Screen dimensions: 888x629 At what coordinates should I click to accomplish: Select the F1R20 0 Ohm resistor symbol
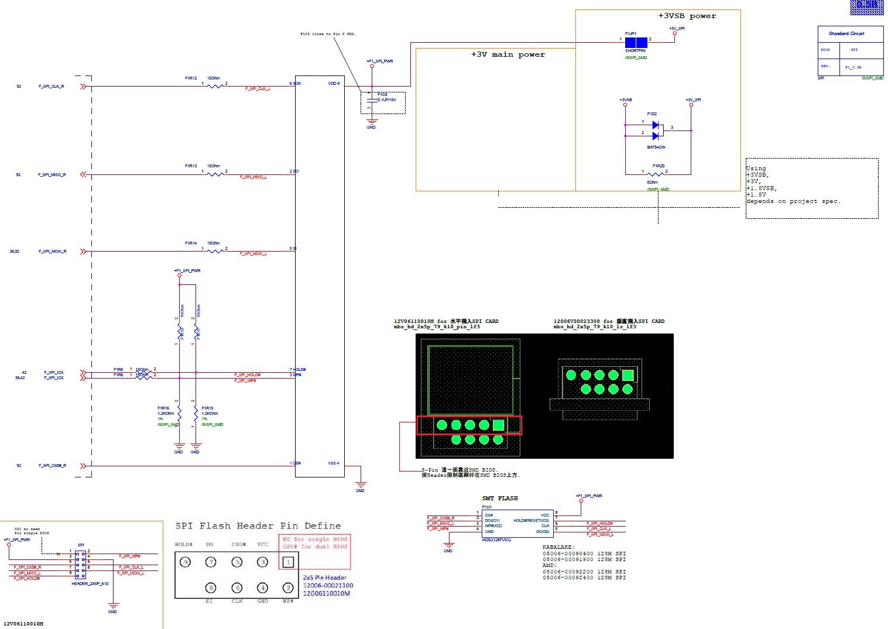(x=655, y=174)
